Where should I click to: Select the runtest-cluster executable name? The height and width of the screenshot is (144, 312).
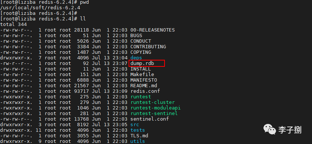click(x=153, y=102)
